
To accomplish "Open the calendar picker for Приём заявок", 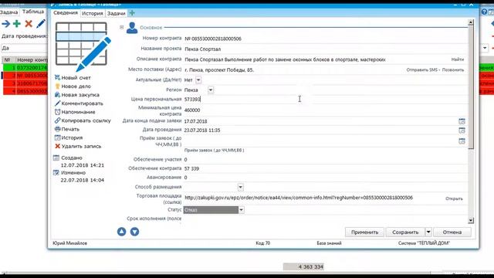I will point(462,141).
